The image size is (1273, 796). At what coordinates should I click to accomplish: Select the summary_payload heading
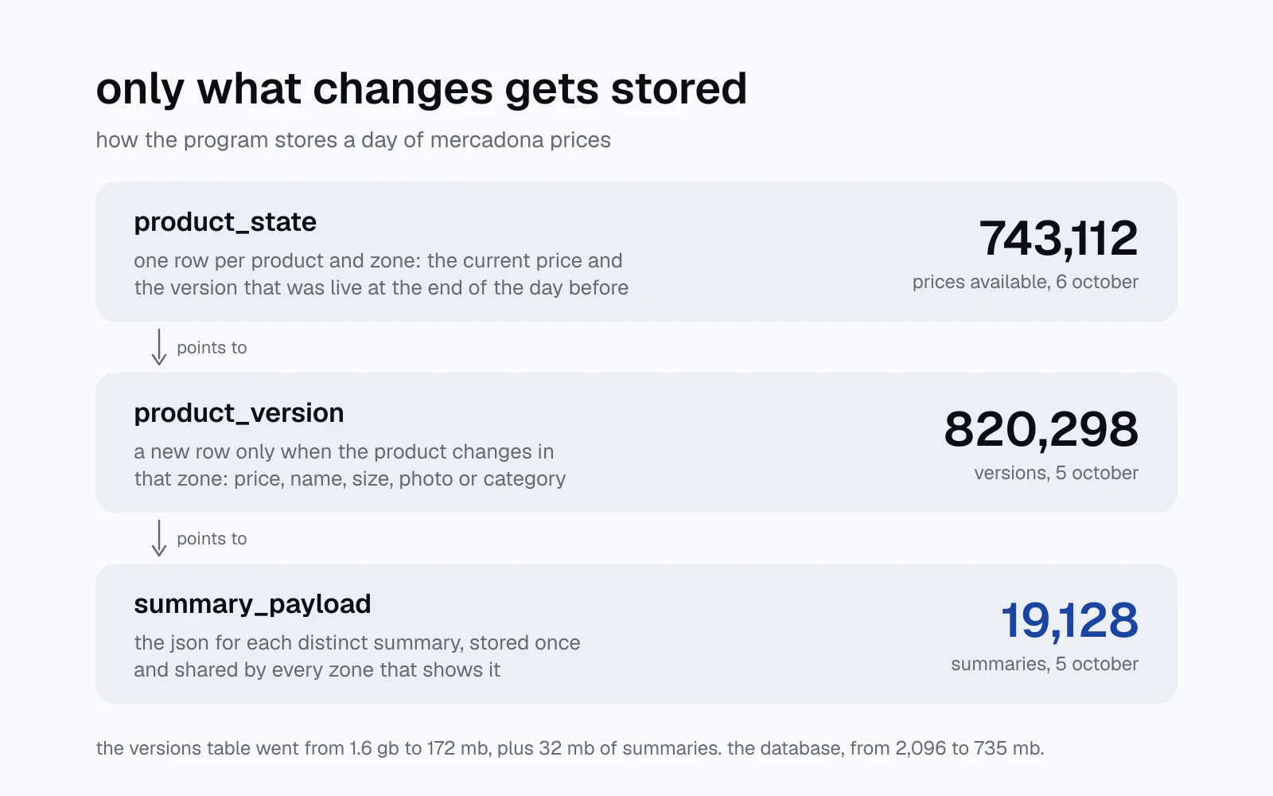pyautogui.click(x=252, y=604)
